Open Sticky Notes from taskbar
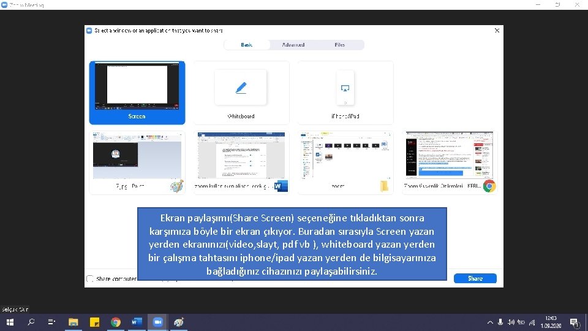 (x=94, y=322)
